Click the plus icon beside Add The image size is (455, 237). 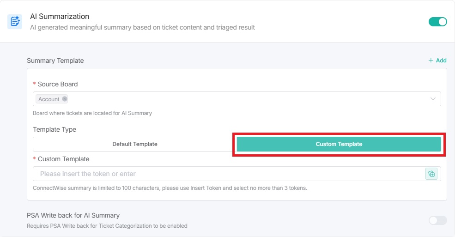[x=431, y=61]
